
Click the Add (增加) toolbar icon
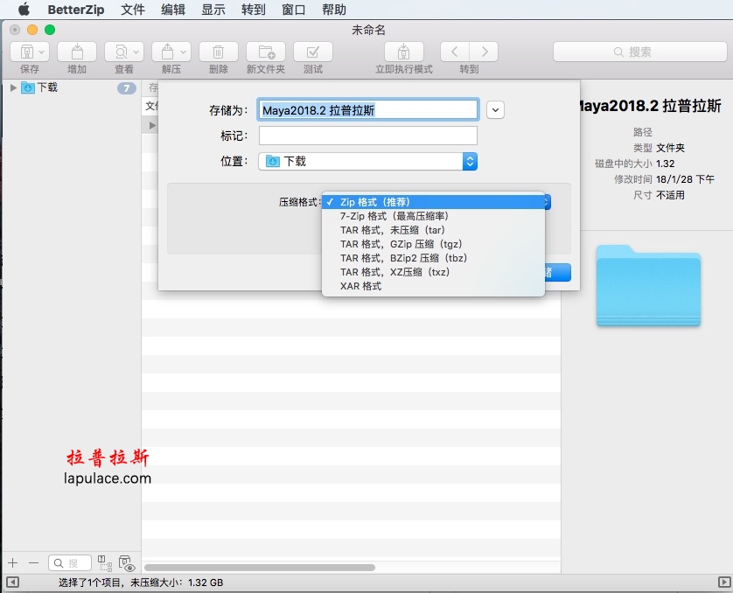(x=77, y=52)
